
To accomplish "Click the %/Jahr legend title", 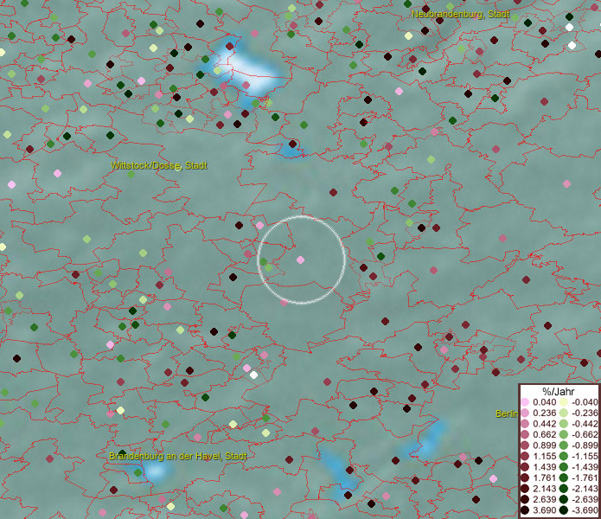I will point(558,391).
